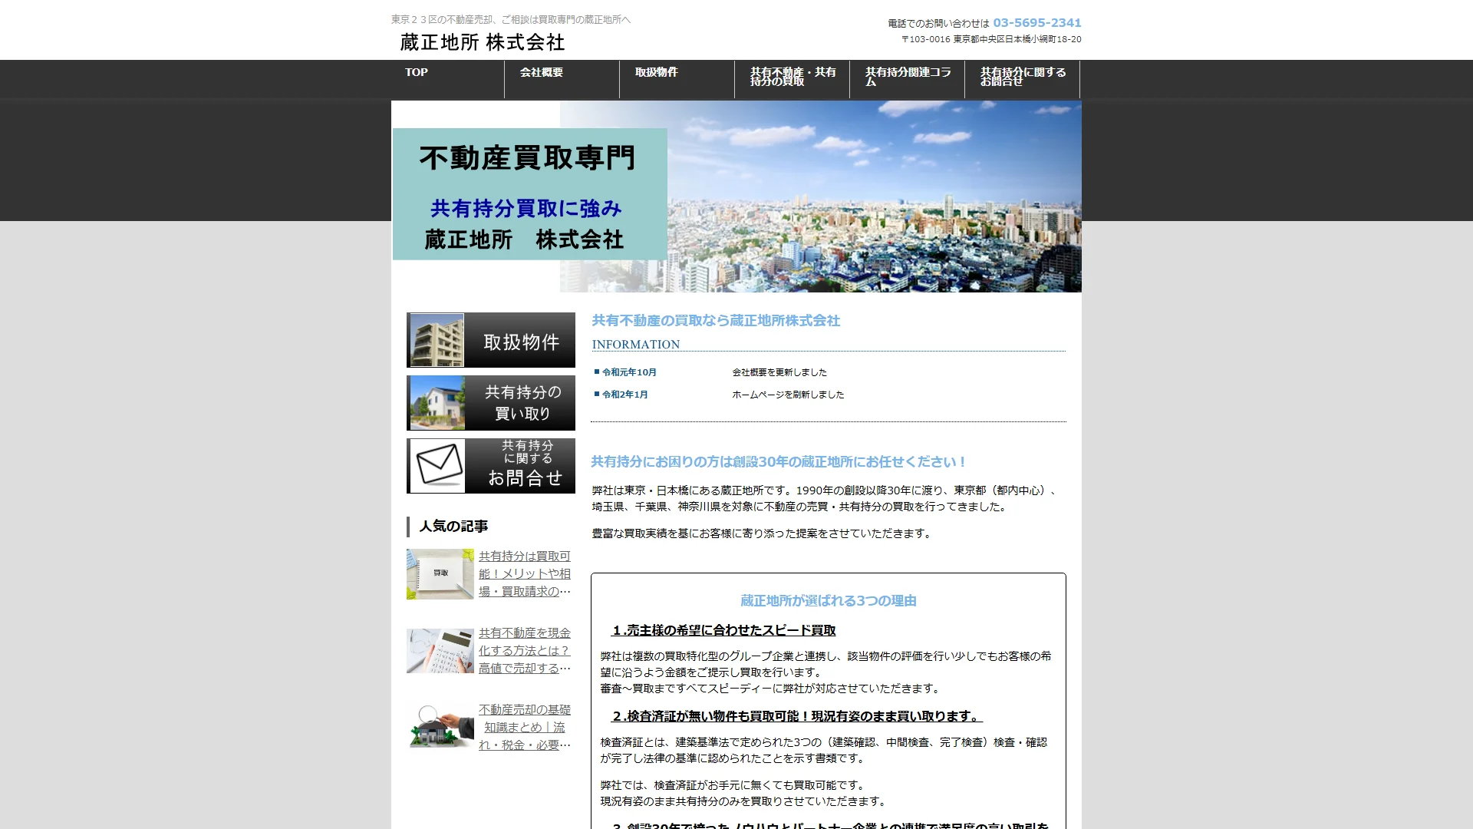Click the 蔵正地所 株式会社 site logo
Screen dimensions: 1473x829
[483, 42]
